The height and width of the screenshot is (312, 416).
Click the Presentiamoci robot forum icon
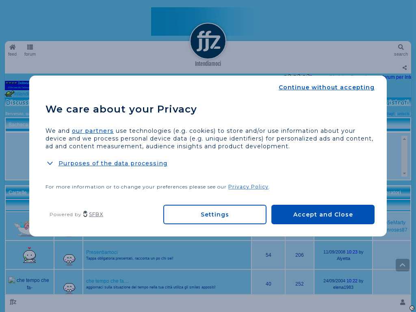coord(29,255)
